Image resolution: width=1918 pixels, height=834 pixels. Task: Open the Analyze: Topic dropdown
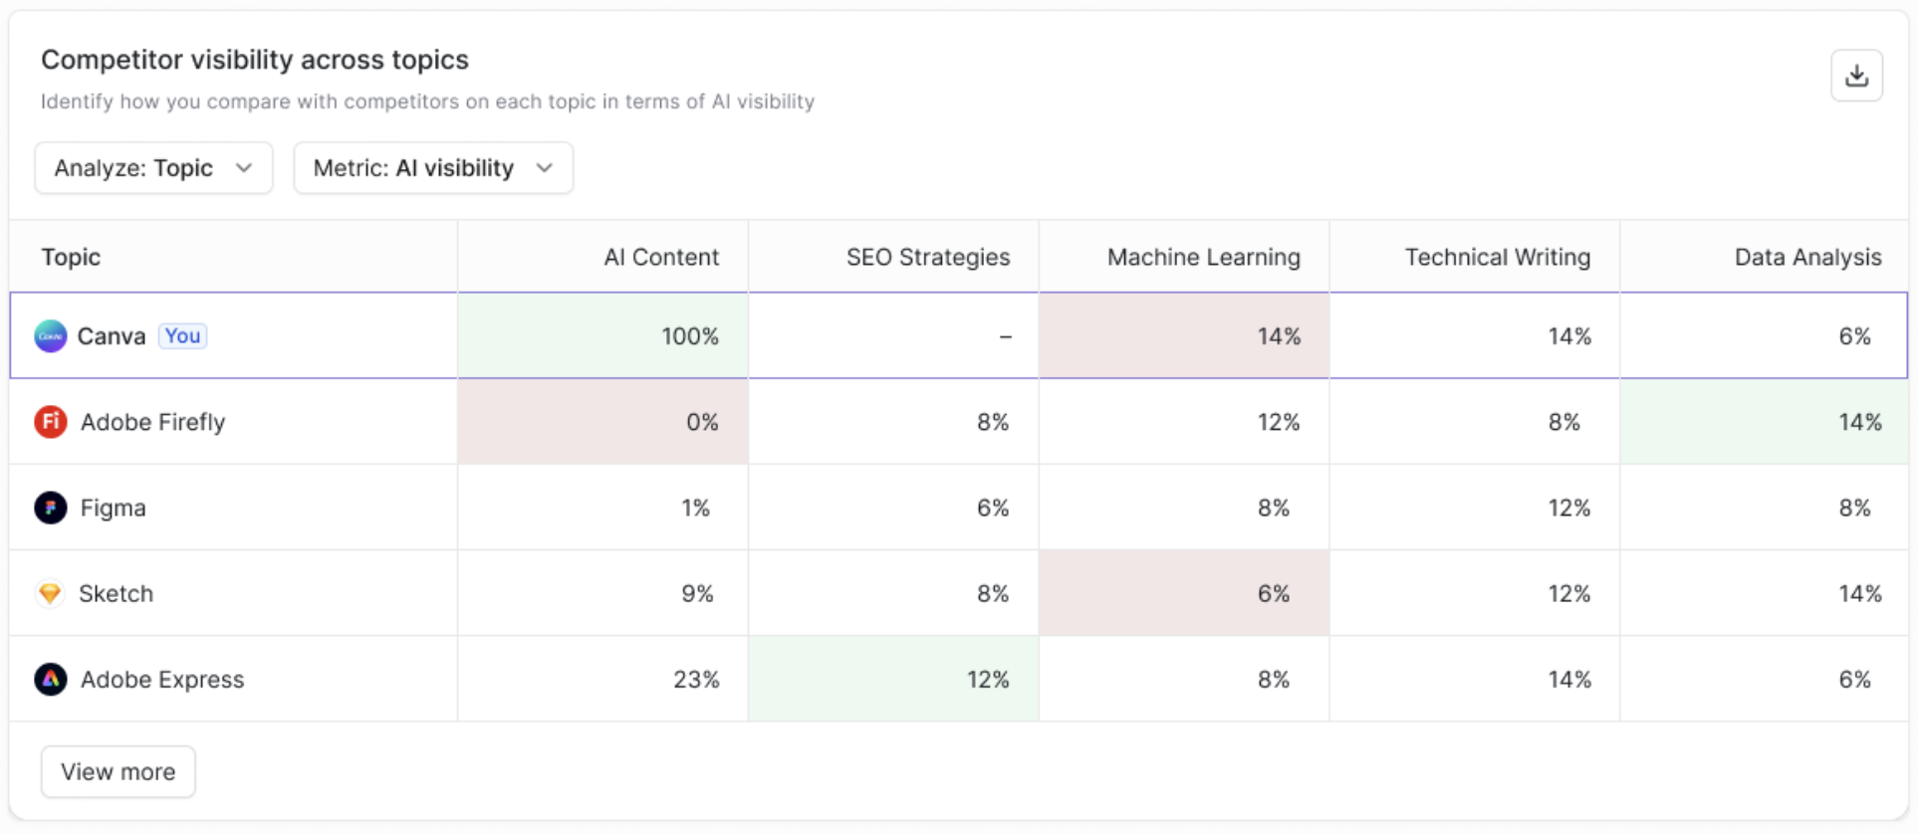coord(153,168)
